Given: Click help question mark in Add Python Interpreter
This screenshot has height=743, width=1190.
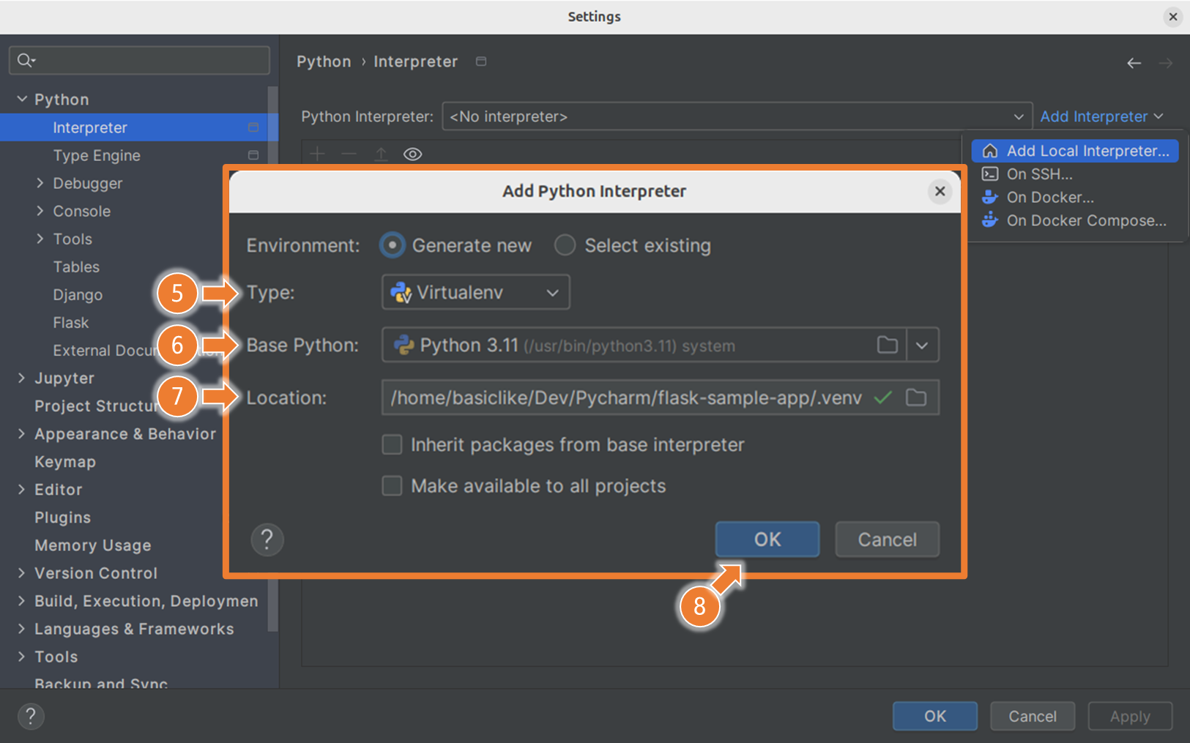Looking at the screenshot, I should [x=267, y=539].
